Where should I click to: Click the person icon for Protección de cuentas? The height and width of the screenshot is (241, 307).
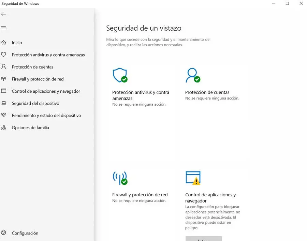(x=3, y=67)
